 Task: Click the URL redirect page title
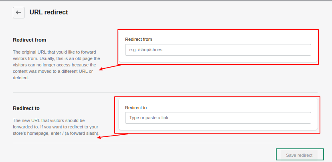[x=49, y=12]
